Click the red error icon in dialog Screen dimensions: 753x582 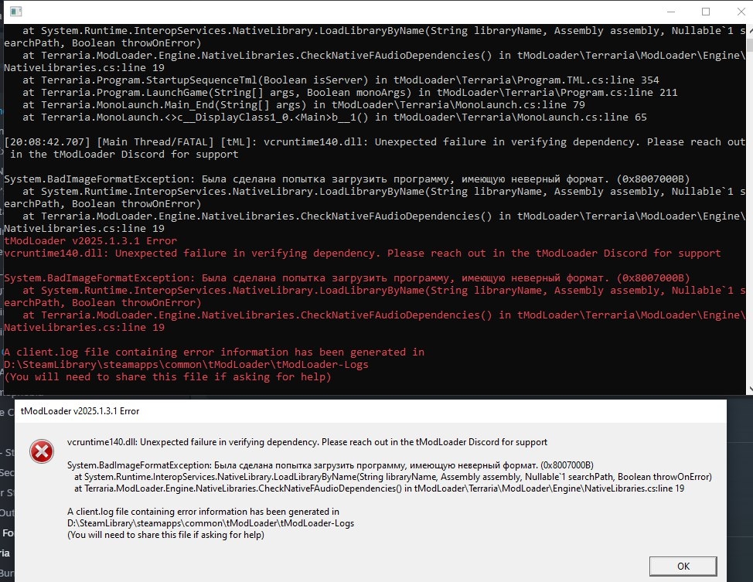point(42,451)
